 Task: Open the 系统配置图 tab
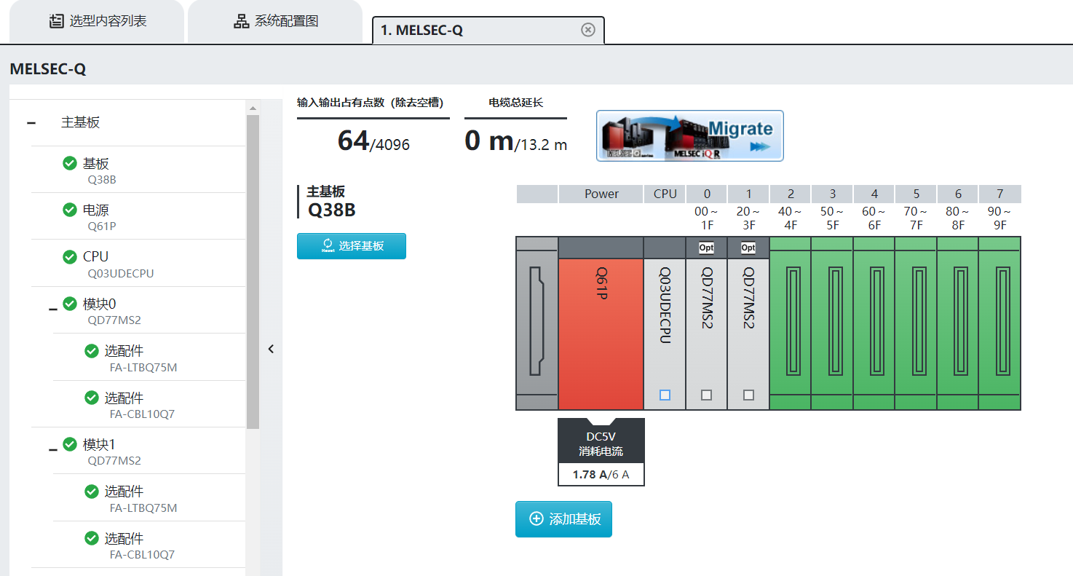275,22
